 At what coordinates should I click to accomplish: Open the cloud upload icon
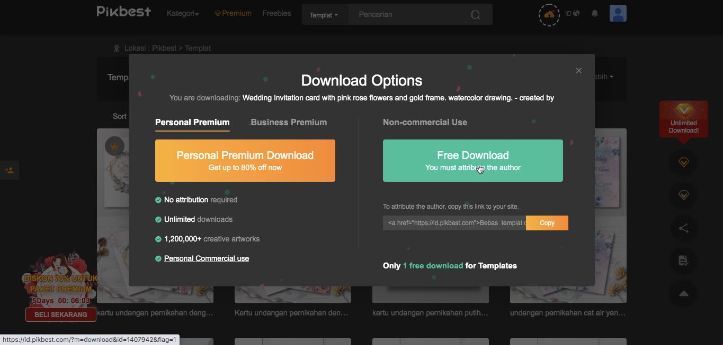coord(549,15)
